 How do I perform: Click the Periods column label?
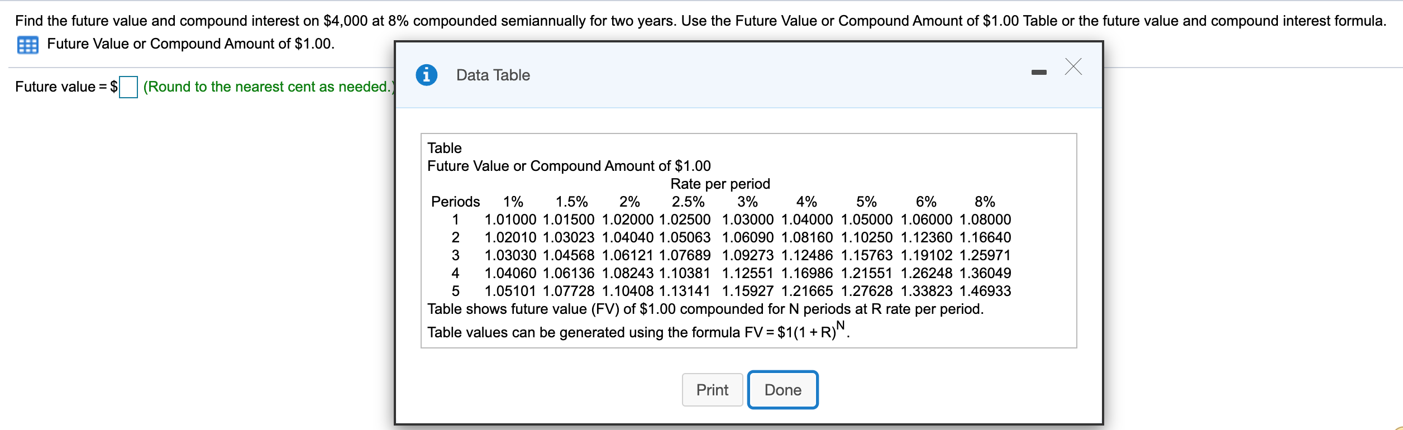click(455, 202)
